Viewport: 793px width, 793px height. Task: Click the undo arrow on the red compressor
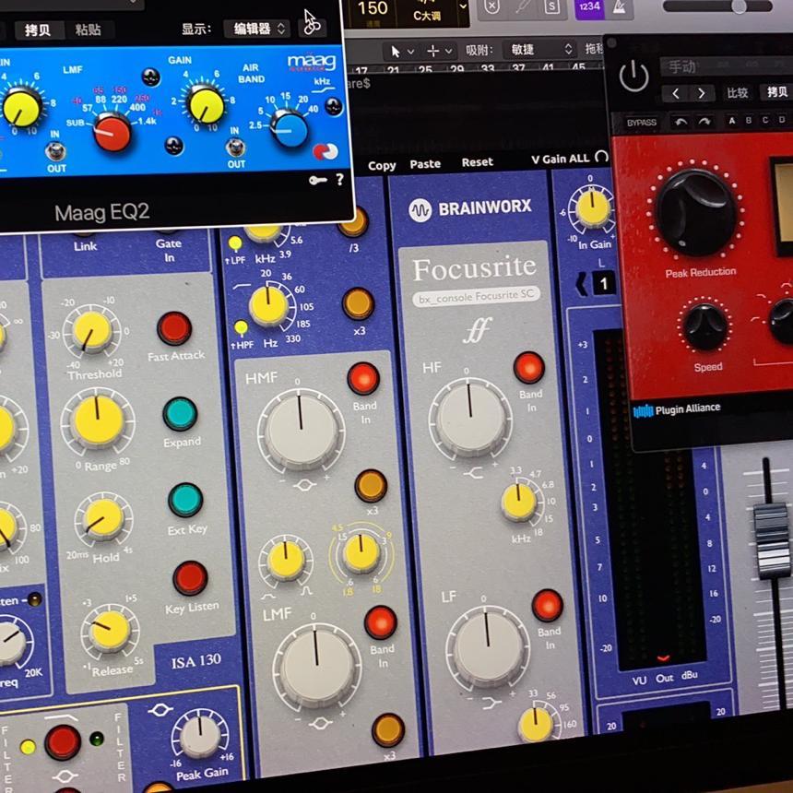[x=681, y=122]
